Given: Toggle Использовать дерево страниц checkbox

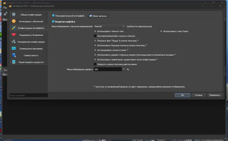Looking at the screenshot, I should pyautogui.click(x=95, y=55).
